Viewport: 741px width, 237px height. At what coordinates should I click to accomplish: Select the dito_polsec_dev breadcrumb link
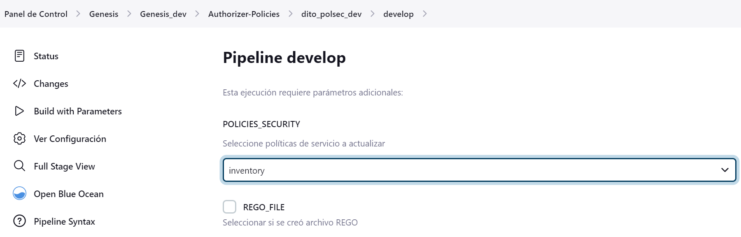tap(331, 14)
